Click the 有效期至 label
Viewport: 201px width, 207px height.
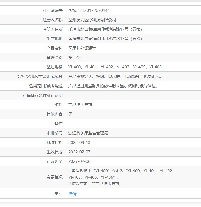pyautogui.click(x=54, y=161)
